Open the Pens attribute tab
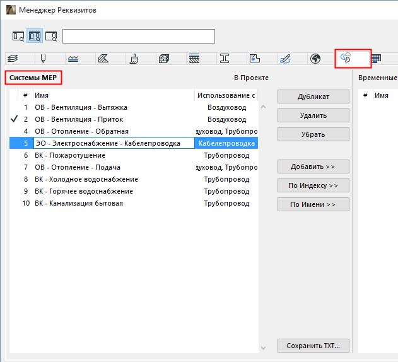 43,59
